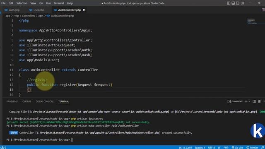Click 'AuthController.php' in the breadcrumb
Viewport: 265px width, 149px height.
pyautogui.click(x=63, y=16)
